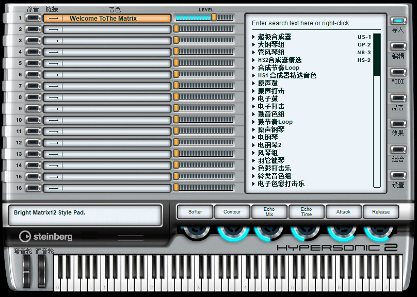Click channel 16 level slider
The height and width of the screenshot is (297, 417).
coord(204,188)
